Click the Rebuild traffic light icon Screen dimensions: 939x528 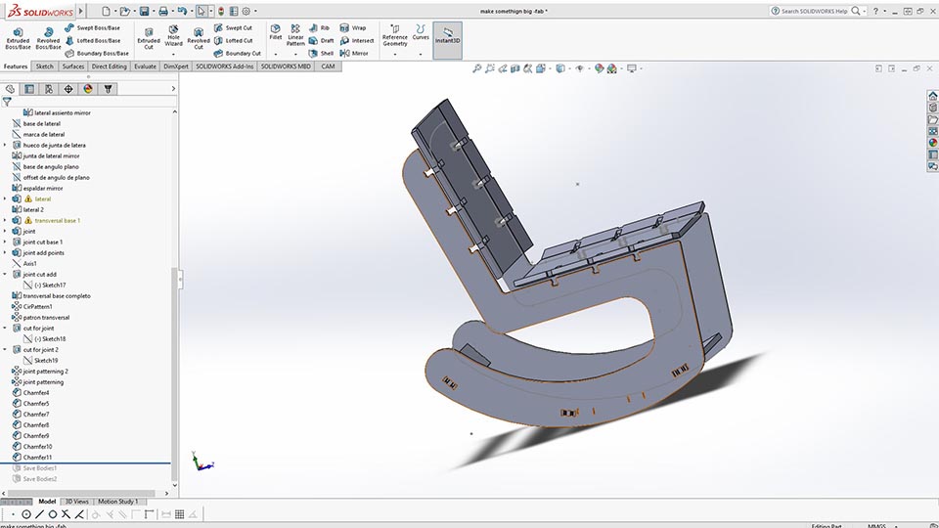[x=221, y=11]
